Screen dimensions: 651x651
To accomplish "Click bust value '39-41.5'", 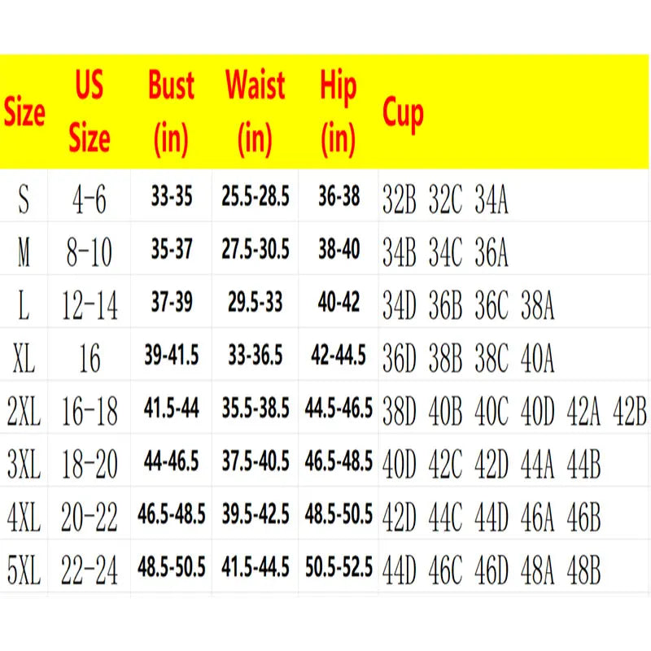I will (172, 355).
